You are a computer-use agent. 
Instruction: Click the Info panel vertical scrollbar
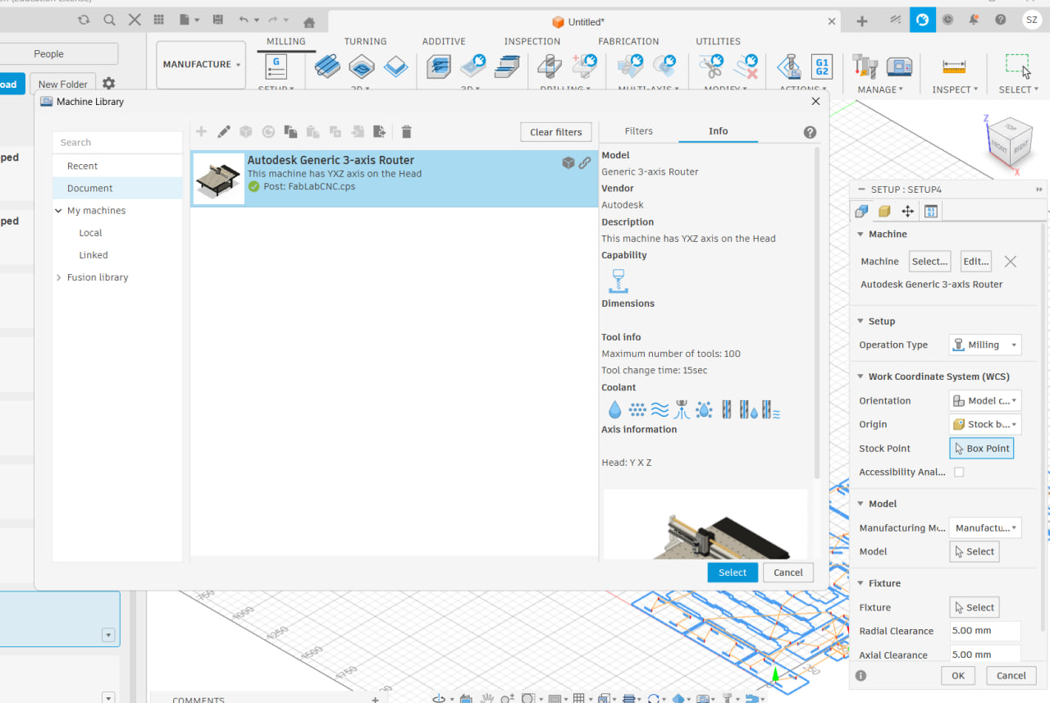click(816, 312)
